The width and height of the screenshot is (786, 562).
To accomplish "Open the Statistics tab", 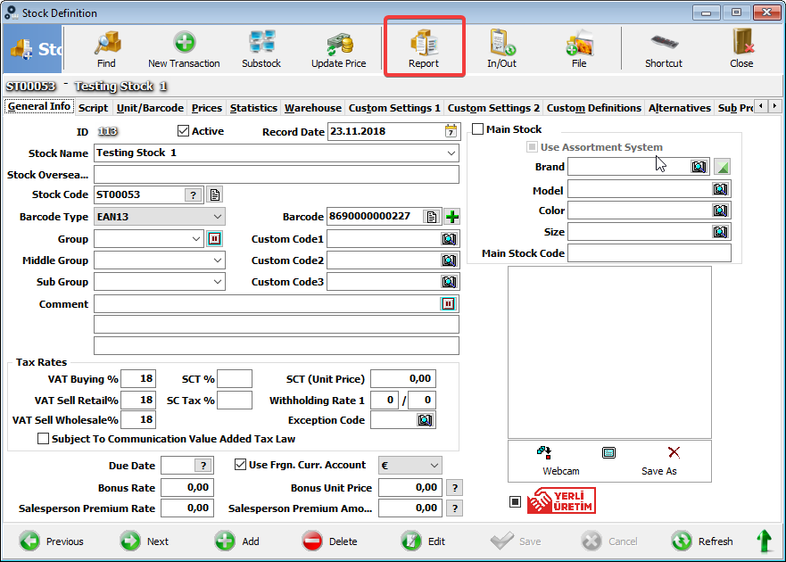I will tap(253, 108).
